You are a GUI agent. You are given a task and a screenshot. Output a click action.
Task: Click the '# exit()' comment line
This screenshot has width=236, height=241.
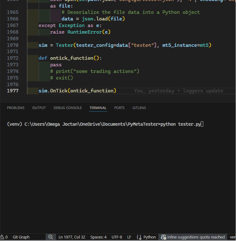[62, 78]
